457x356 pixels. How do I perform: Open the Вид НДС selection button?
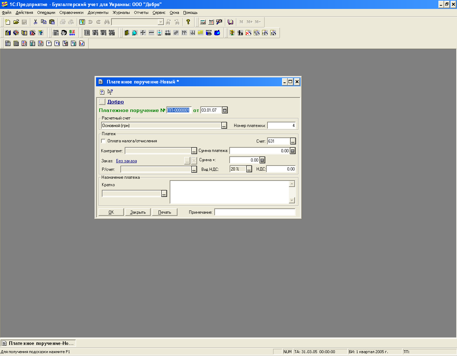pos(249,169)
